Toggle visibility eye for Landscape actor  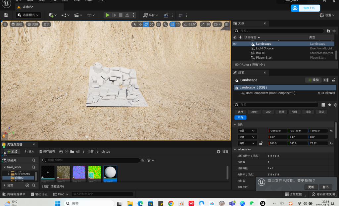[x=235, y=44]
